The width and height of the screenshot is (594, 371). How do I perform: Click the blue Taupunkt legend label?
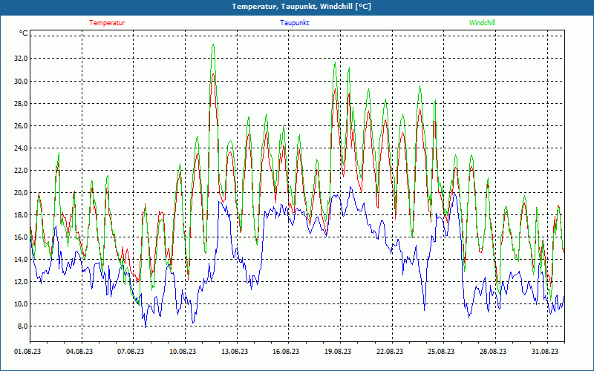click(x=294, y=23)
